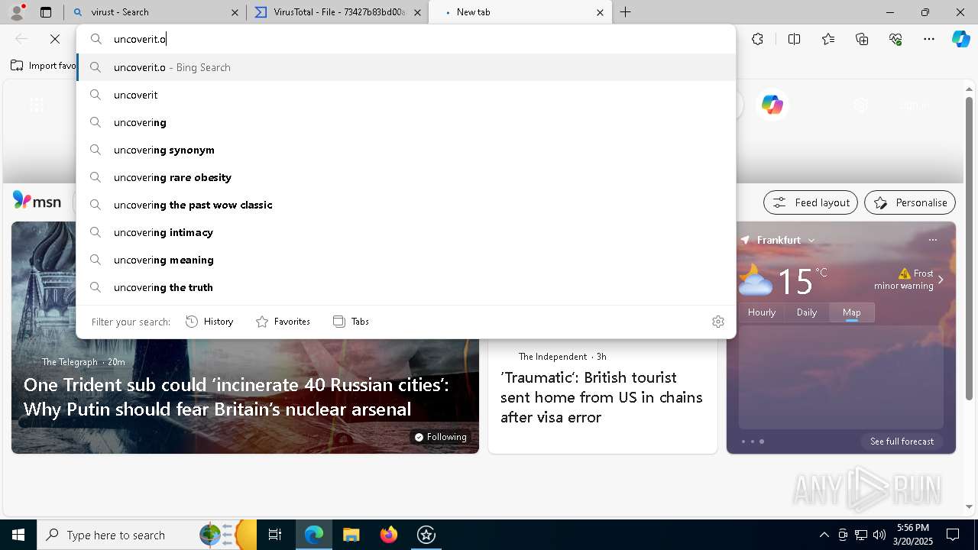
Task: Open address bar search settings gear
Action: [717, 322]
